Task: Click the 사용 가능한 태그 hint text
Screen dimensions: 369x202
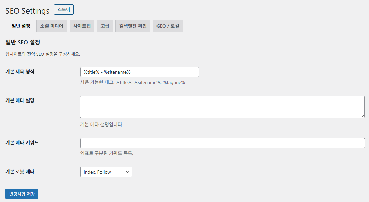Action: [132, 82]
